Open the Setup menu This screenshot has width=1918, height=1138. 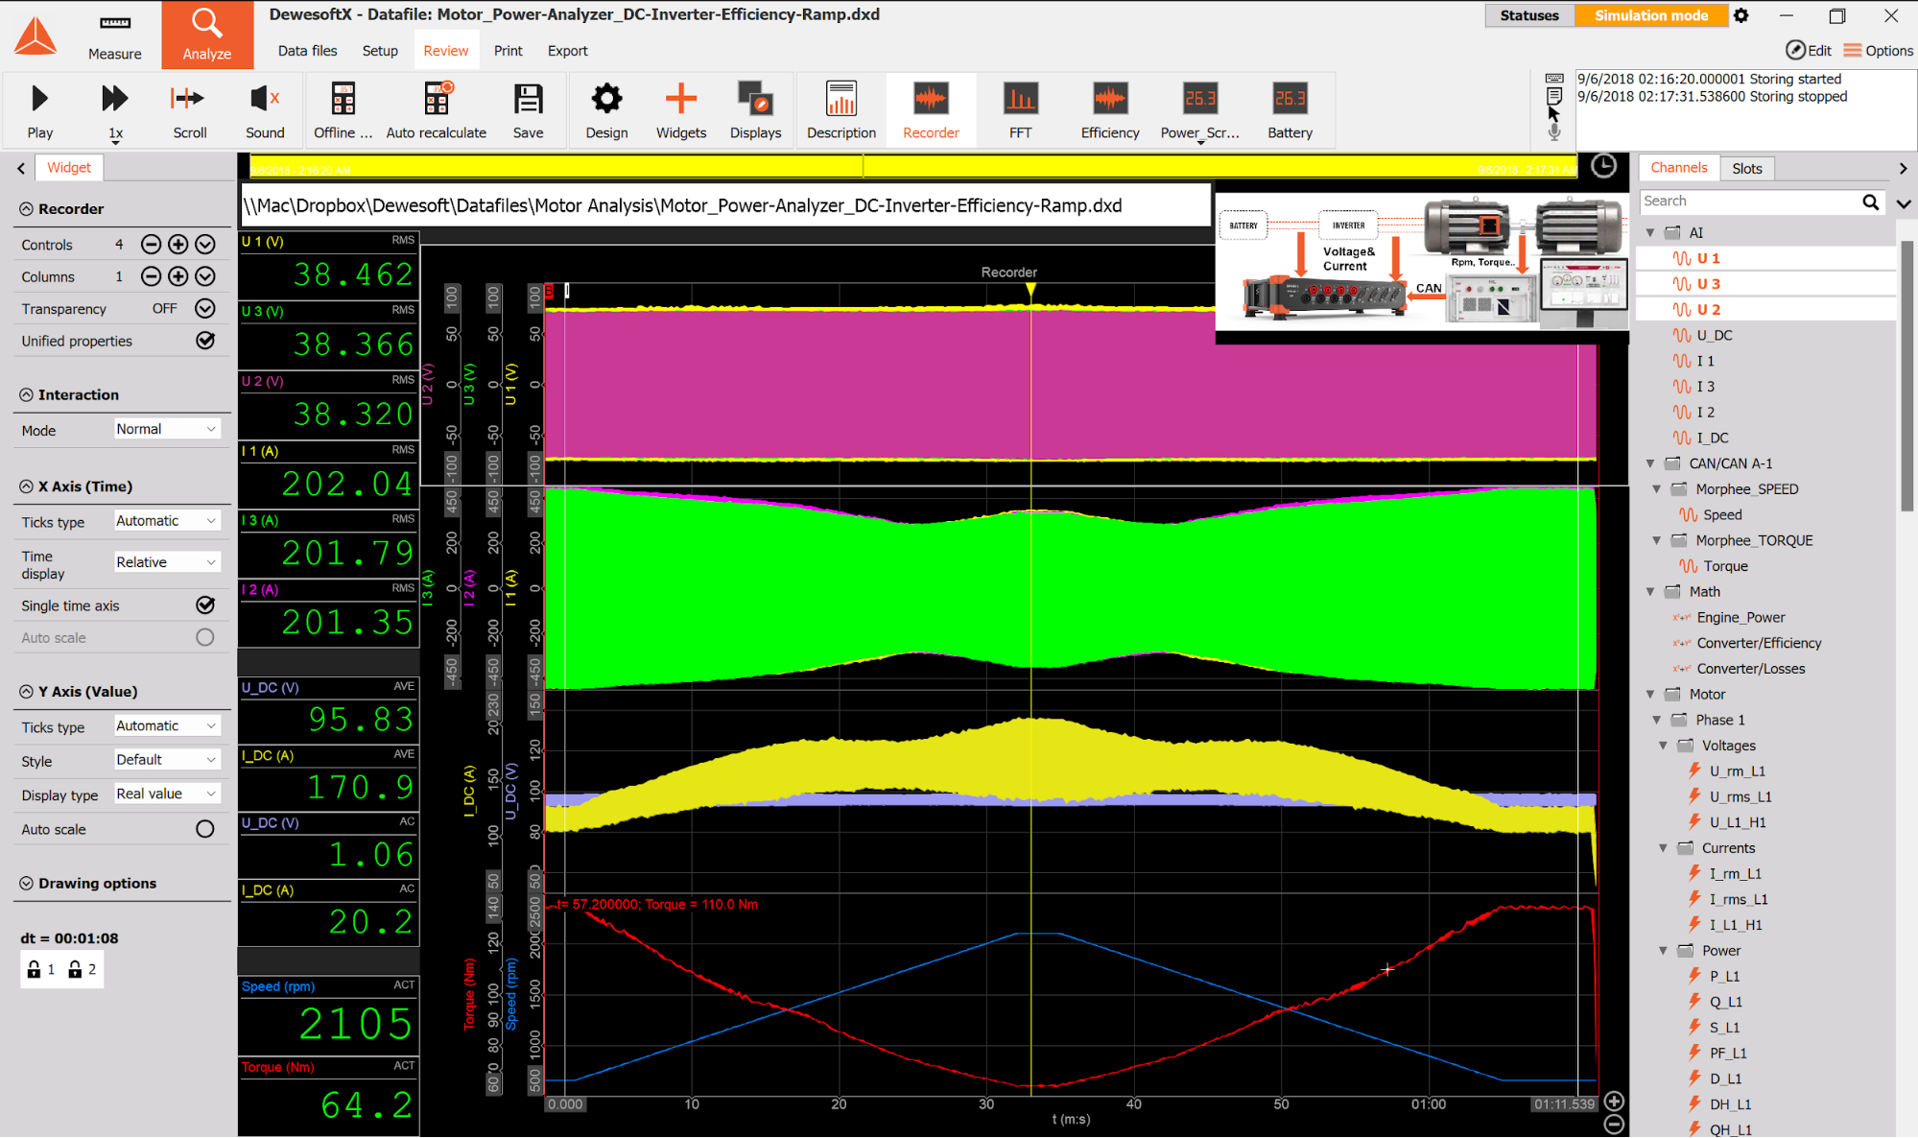coord(380,51)
